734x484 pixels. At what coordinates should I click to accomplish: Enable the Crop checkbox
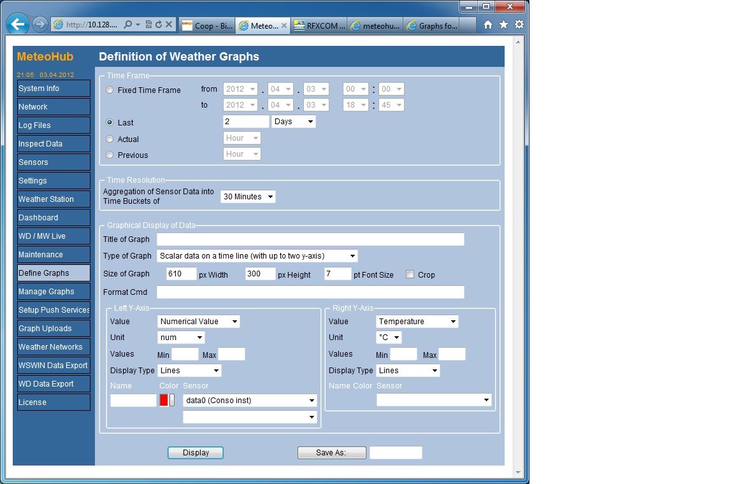pos(410,274)
